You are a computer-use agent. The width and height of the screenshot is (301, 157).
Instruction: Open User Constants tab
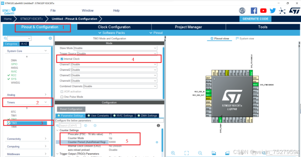coord(98,116)
